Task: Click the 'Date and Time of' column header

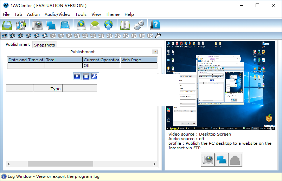Action: (x=26, y=60)
